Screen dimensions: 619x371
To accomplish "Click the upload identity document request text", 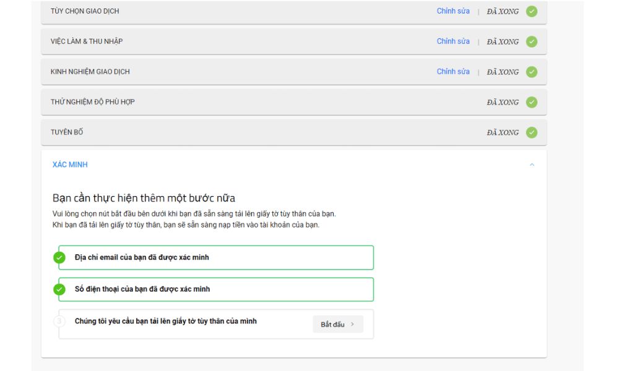I will tap(166, 322).
